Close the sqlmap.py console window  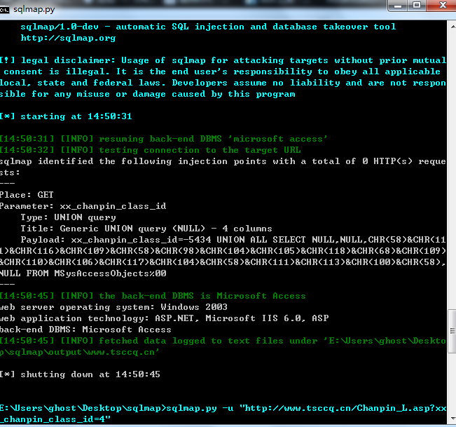pos(442,6)
